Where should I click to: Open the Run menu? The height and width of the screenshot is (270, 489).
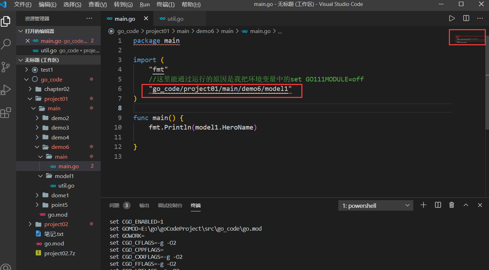(x=145, y=4)
